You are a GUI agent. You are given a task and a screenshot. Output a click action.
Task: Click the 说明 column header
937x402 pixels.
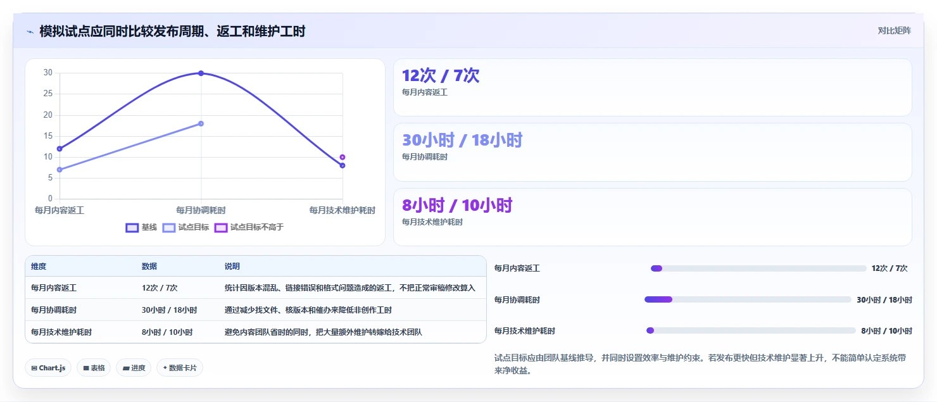coord(232,267)
